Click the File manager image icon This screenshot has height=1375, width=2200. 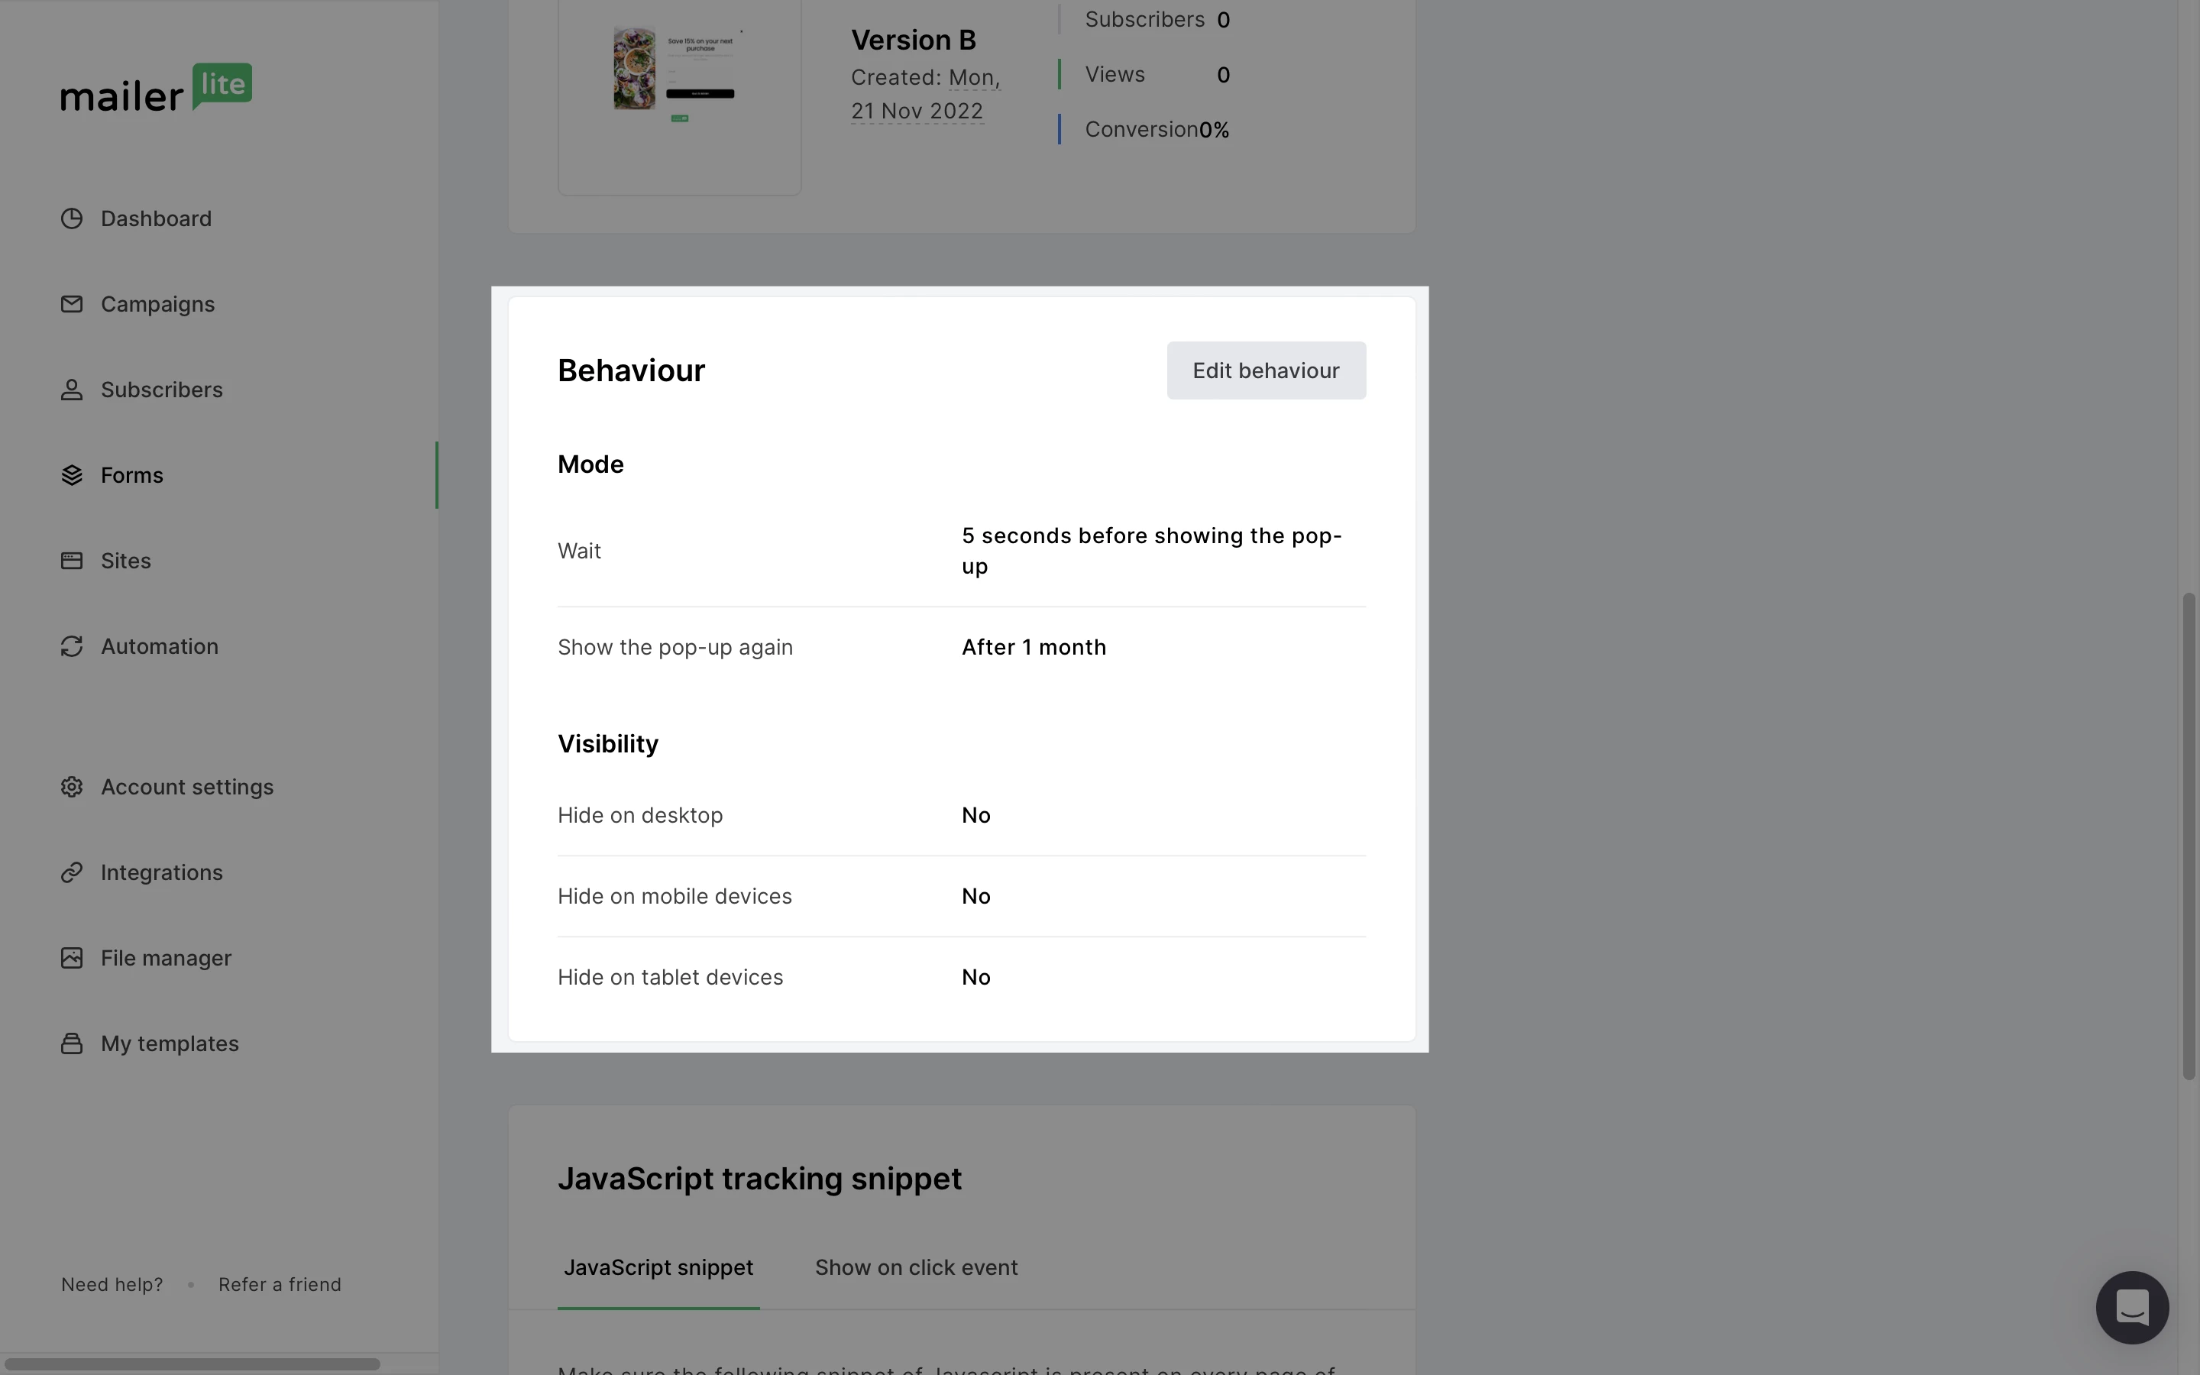click(72, 958)
